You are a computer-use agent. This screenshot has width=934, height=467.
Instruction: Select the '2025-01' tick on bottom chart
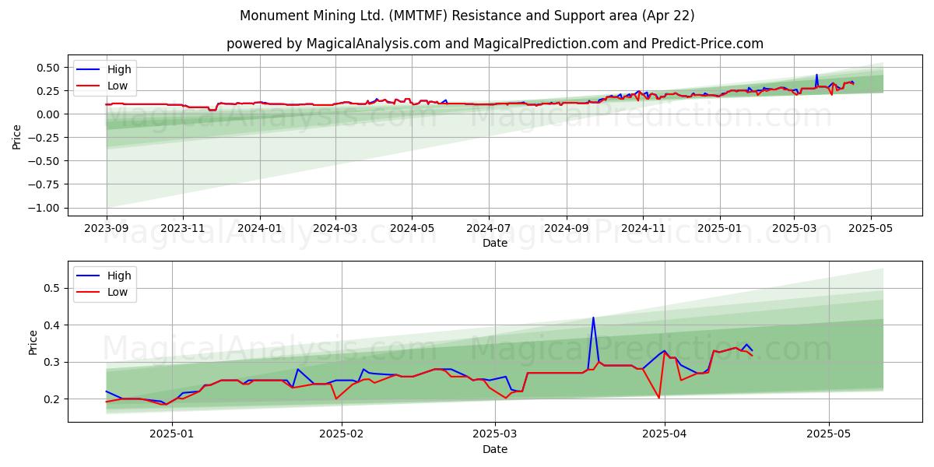pyautogui.click(x=171, y=434)
